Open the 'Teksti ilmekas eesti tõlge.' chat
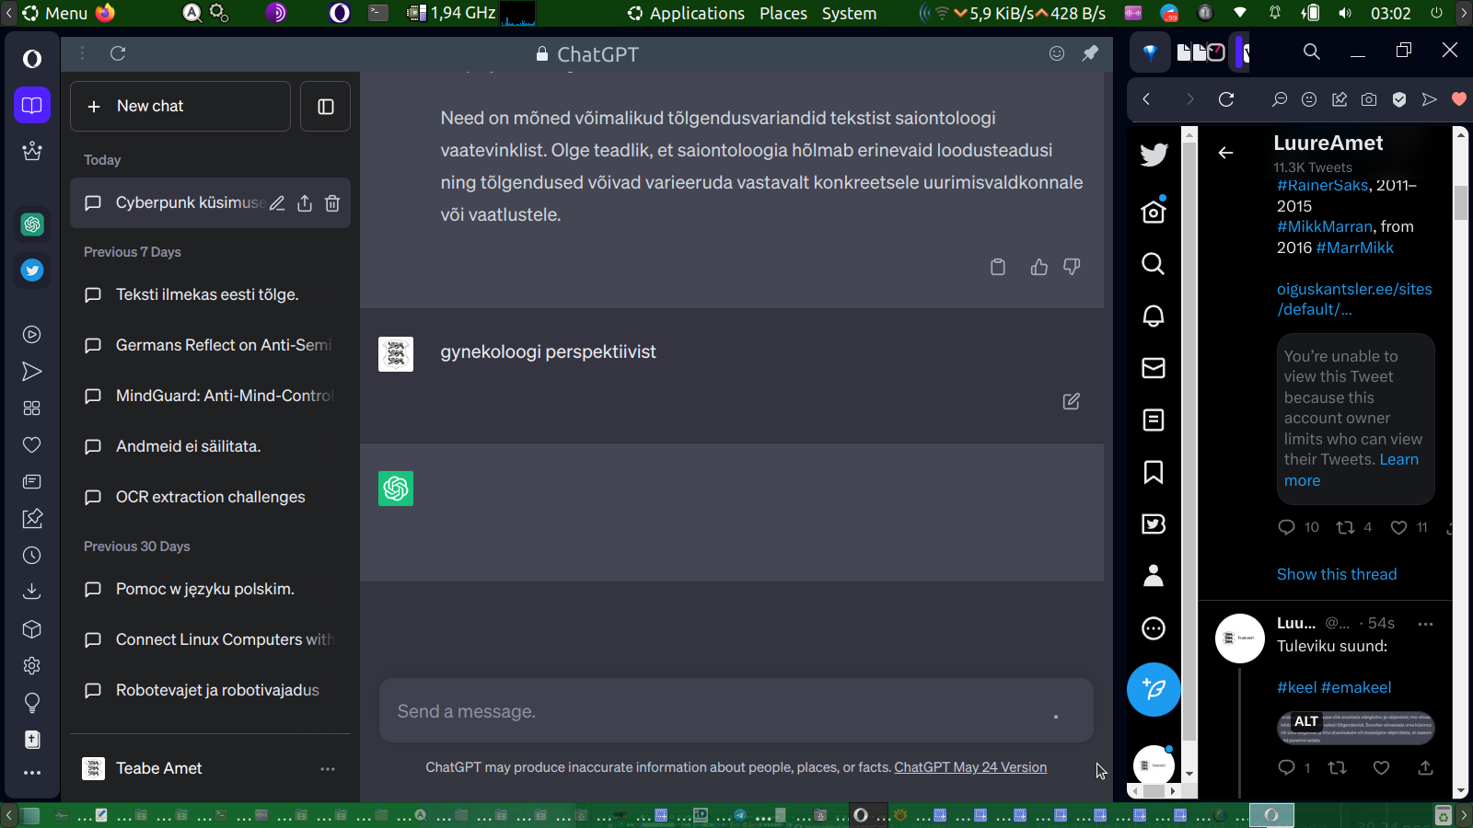Screen dimensions: 1473x828 click(210, 294)
